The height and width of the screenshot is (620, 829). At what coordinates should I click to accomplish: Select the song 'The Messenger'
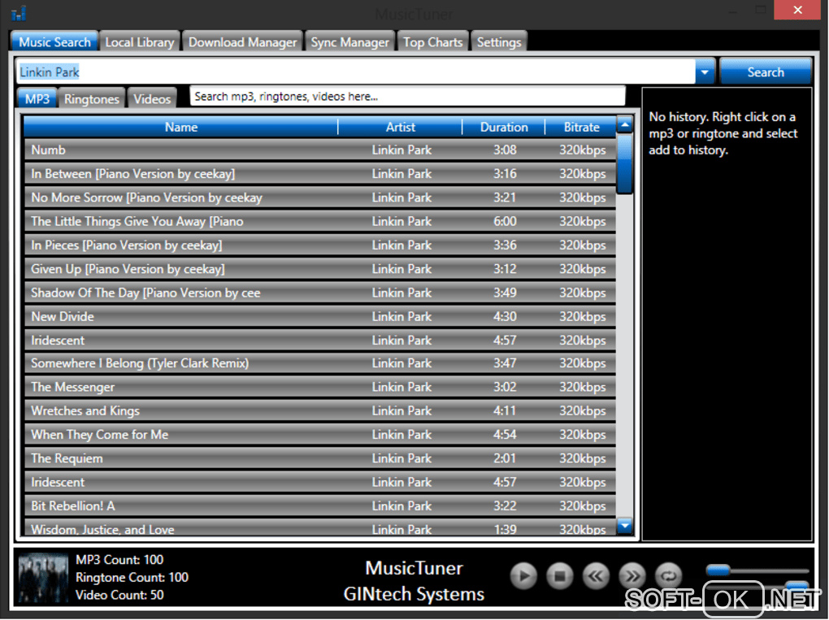[320, 387]
